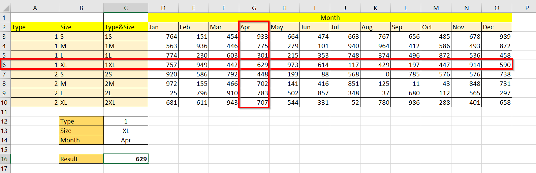Screen dimensions: 536x173
Task: Select row 6 by its row number
Action: click(x=5, y=65)
